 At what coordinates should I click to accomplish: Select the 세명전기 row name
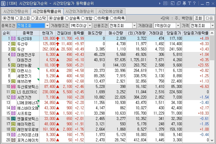pyautogui.click(x=24, y=76)
